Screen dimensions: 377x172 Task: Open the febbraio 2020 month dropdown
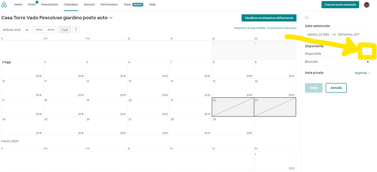pyautogui.click(x=16, y=30)
